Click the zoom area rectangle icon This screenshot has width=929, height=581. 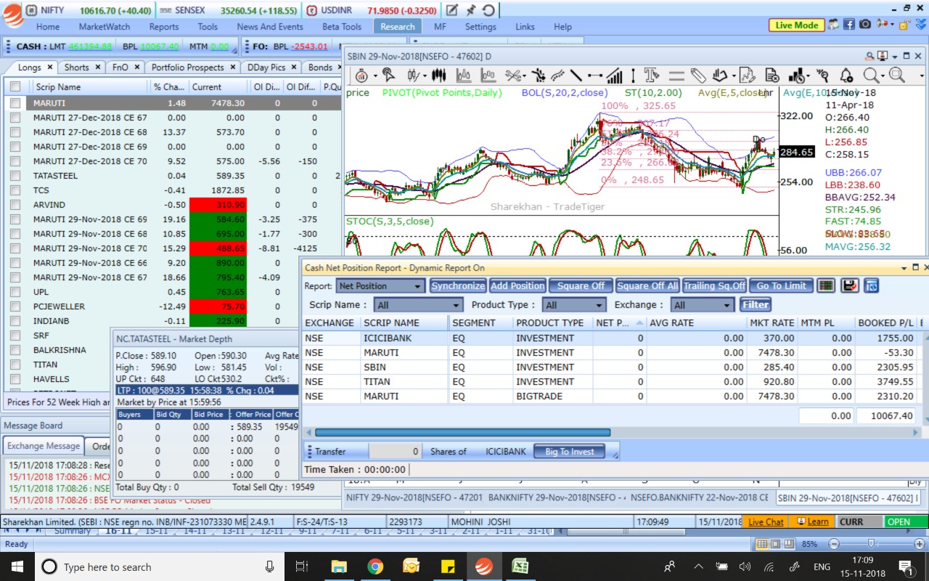(896, 75)
